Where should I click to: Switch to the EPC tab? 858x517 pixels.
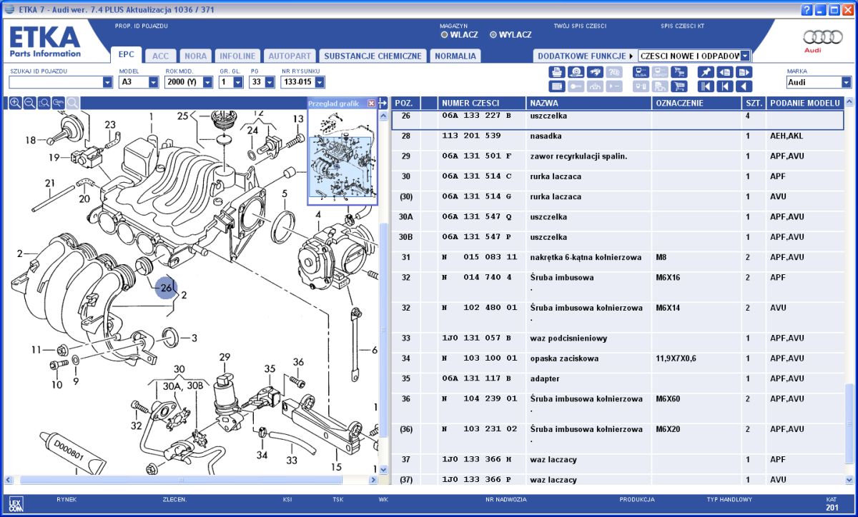(126, 55)
